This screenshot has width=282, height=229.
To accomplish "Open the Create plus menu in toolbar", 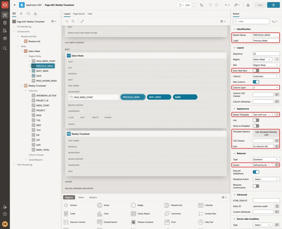I will click(227, 5).
